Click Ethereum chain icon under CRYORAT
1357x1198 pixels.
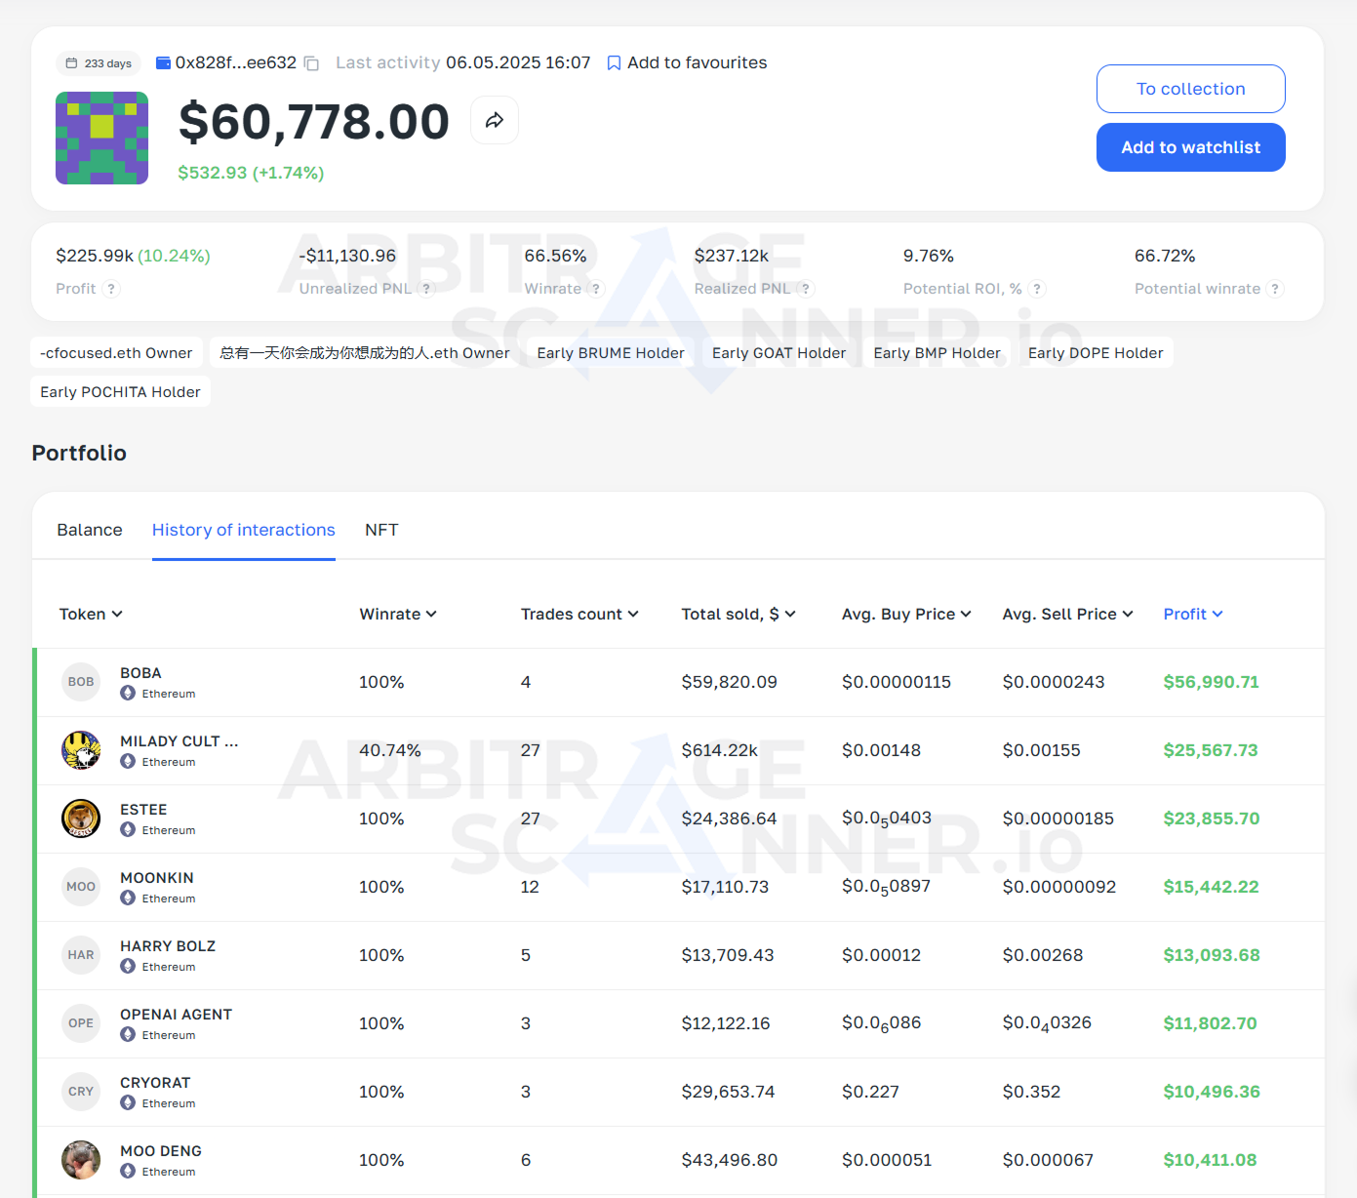128,1103
